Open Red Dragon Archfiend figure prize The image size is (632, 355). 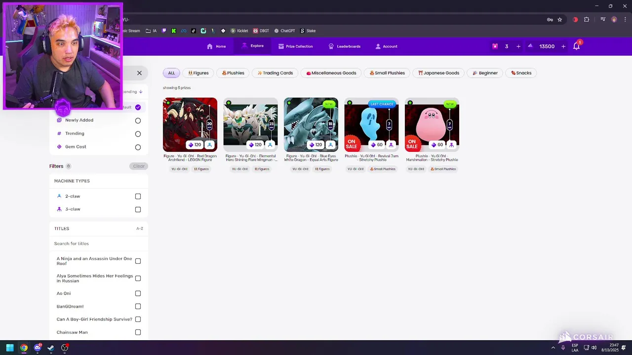(190, 125)
